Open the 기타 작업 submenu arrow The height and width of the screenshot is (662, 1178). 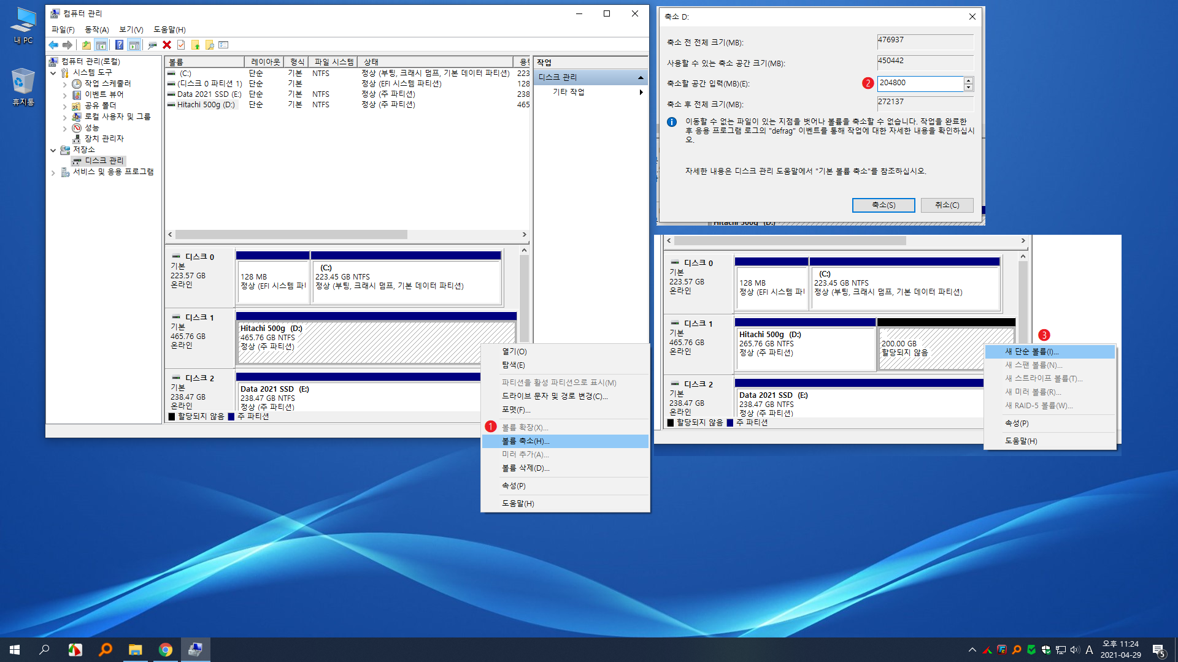tap(641, 92)
